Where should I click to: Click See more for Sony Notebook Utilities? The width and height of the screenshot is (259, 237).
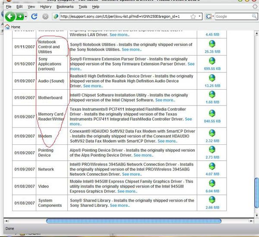point(132,50)
